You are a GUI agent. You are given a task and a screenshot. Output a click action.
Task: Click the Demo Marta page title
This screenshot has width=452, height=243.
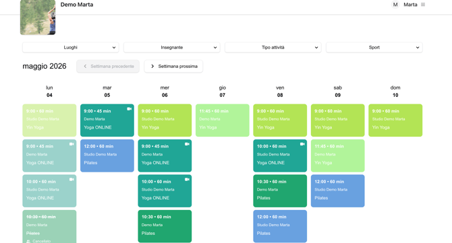point(77,5)
